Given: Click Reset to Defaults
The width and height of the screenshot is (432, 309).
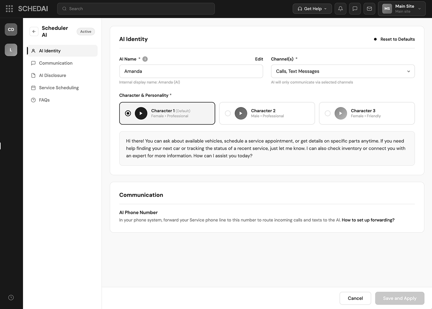Looking at the screenshot, I should click(x=397, y=39).
